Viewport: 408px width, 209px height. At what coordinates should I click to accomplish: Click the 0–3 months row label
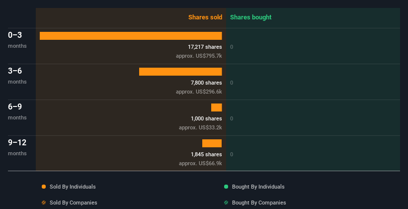pos(17,40)
